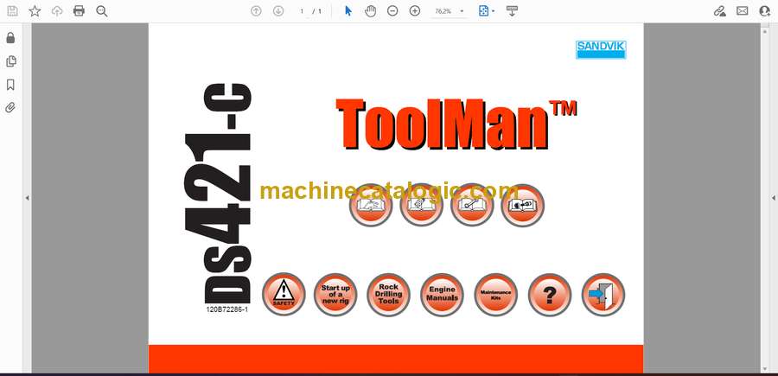Open the Maintenance Kits section
The height and width of the screenshot is (376, 778).
click(495, 295)
